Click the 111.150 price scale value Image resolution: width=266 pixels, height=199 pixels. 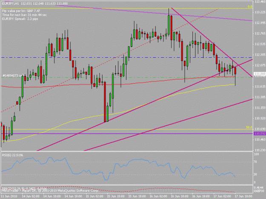coord(260,108)
